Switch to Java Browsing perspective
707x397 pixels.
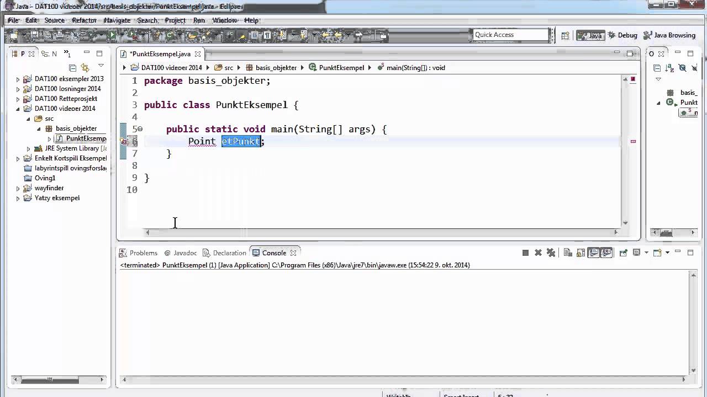tap(669, 35)
